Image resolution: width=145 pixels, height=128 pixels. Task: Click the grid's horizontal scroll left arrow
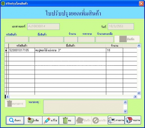pyautogui.click(x=7, y=97)
